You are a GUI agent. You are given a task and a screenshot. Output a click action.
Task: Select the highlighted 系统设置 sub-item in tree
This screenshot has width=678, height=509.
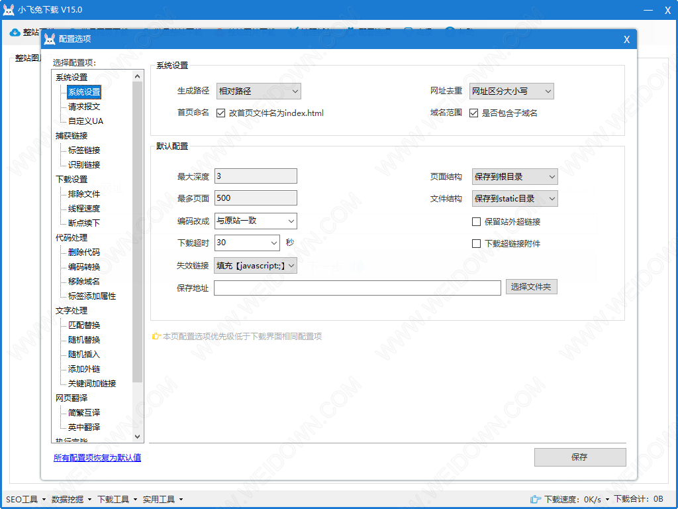click(84, 91)
